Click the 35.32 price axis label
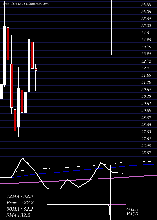This screenshot has height=220, width=157. (146, 26)
